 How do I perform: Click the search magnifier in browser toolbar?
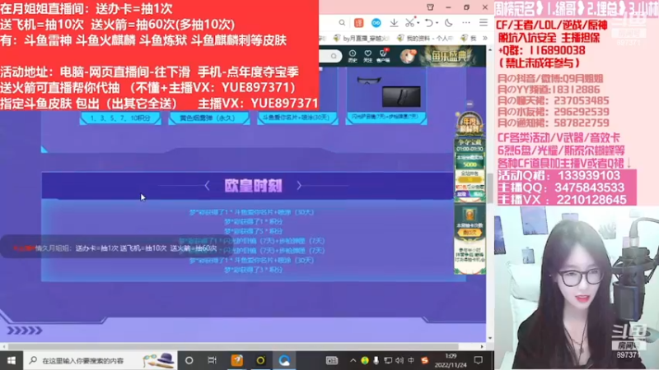click(342, 23)
